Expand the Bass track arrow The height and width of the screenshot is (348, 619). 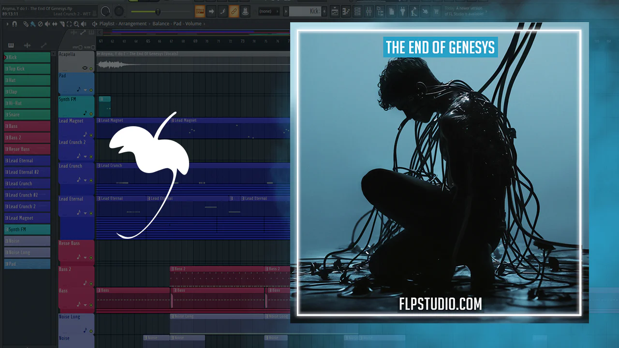point(86,305)
